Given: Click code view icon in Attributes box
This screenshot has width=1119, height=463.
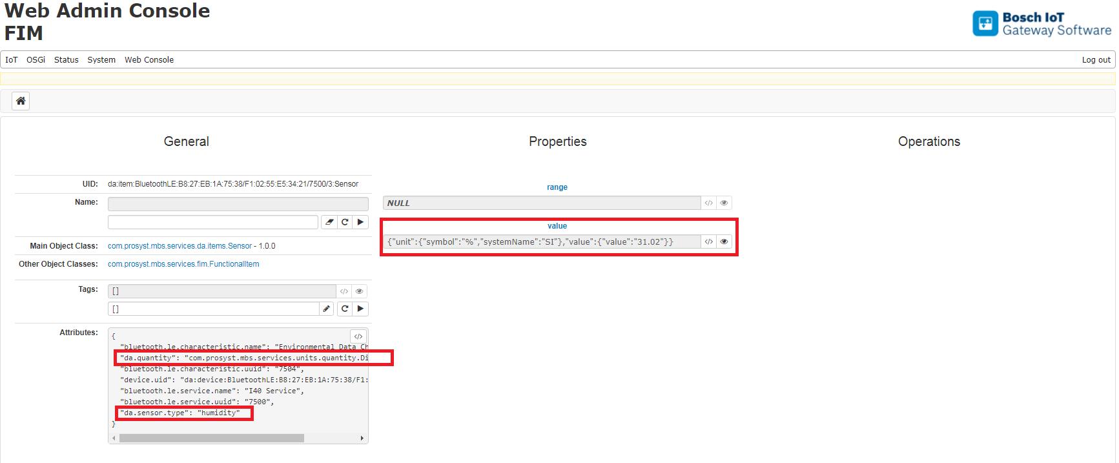Looking at the screenshot, I should (358, 336).
